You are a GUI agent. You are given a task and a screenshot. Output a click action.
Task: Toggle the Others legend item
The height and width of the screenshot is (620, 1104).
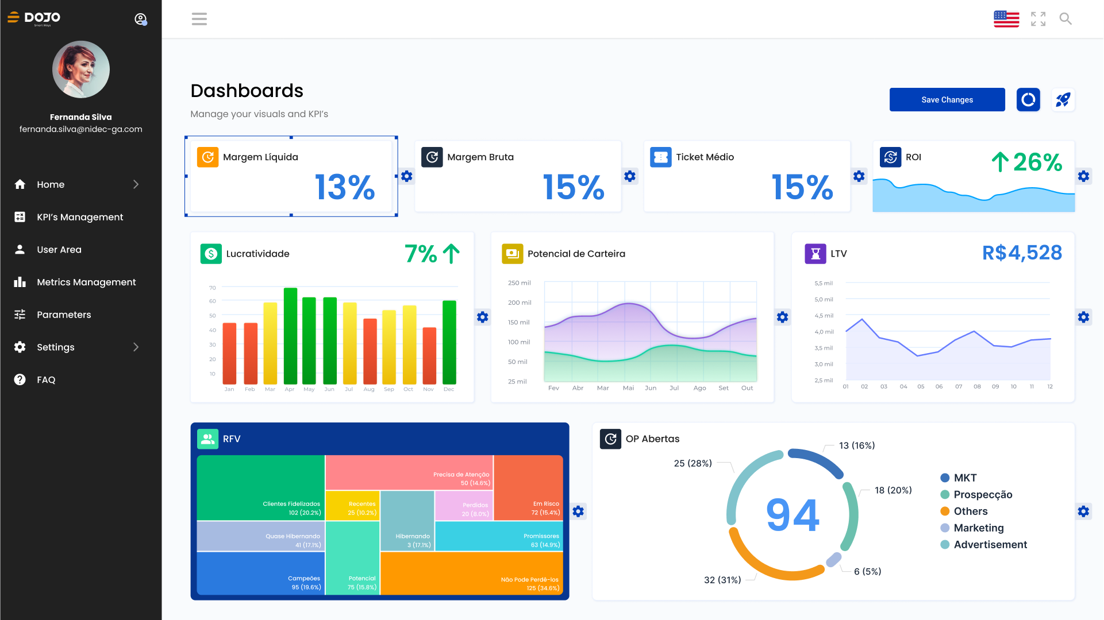pyautogui.click(x=964, y=511)
